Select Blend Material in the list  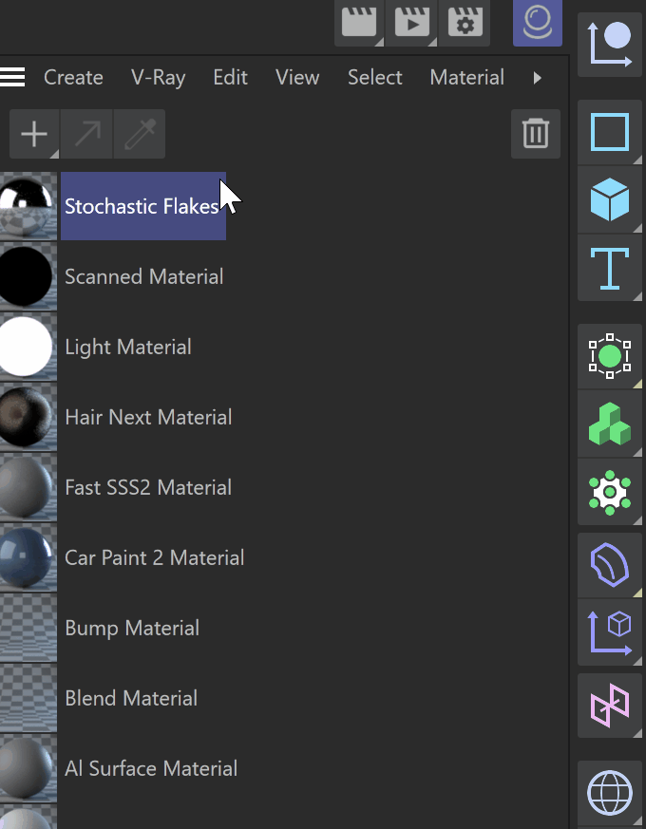pyautogui.click(x=131, y=698)
